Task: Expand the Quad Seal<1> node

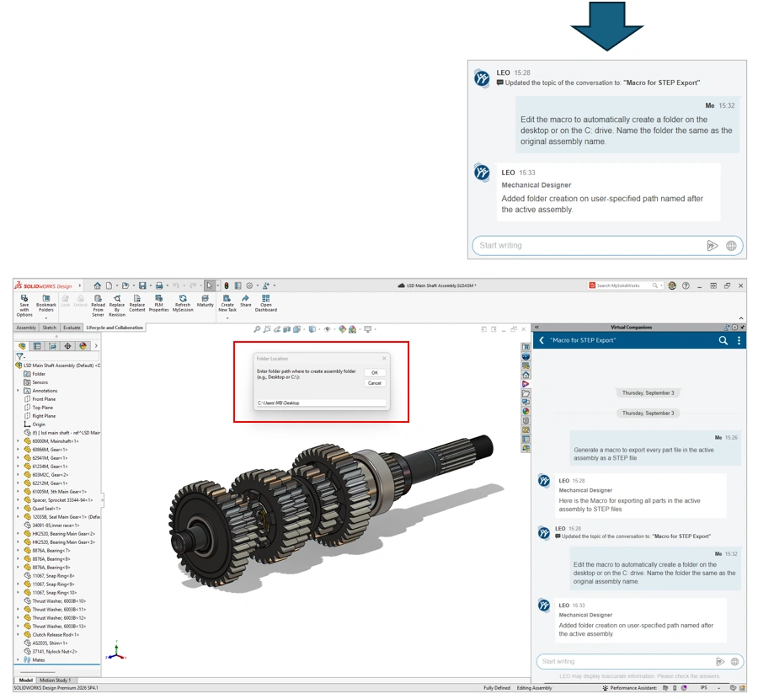Action: pos(19,509)
